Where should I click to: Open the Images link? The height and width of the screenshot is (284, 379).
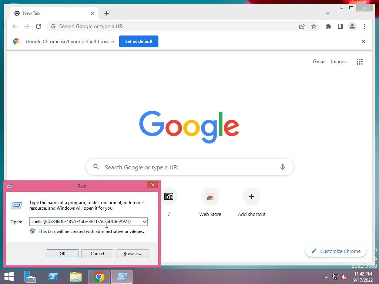click(x=339, y=62)
